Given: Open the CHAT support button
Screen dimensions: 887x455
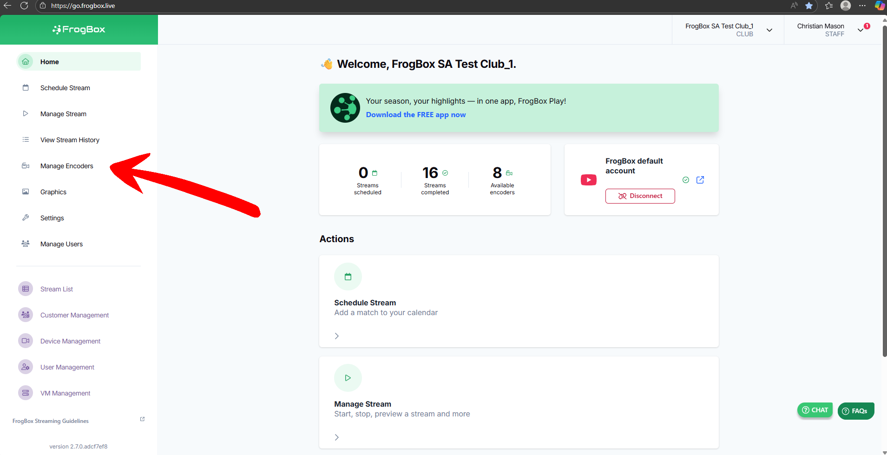Looking at the screenshot, I should click(815, 410).
